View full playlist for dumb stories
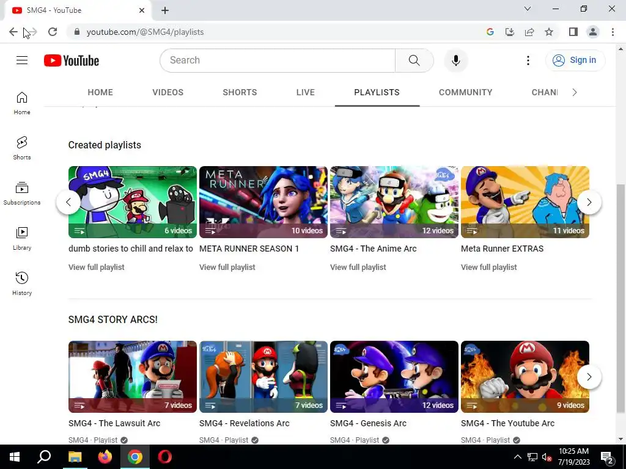This screenshot has width=626, height=469. [x=96, y=267]
